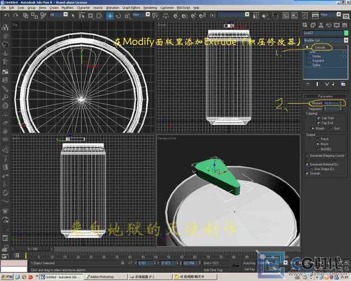Activate the Select Object arrow tool

[x=73, y=15]
